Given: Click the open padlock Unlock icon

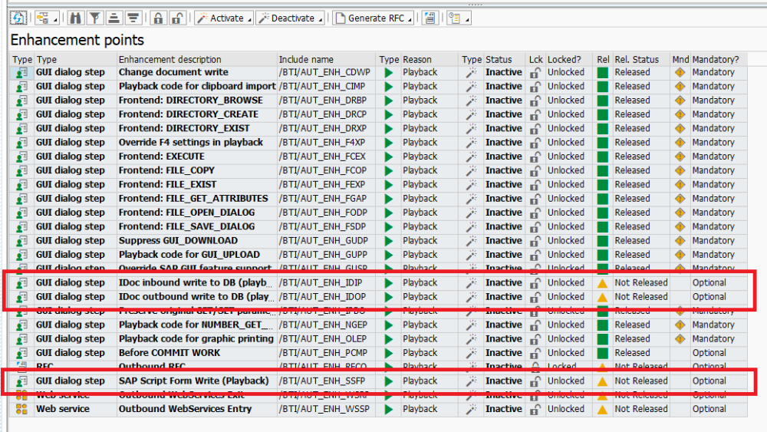Looking at the screenshot, I should coord(177,18).
